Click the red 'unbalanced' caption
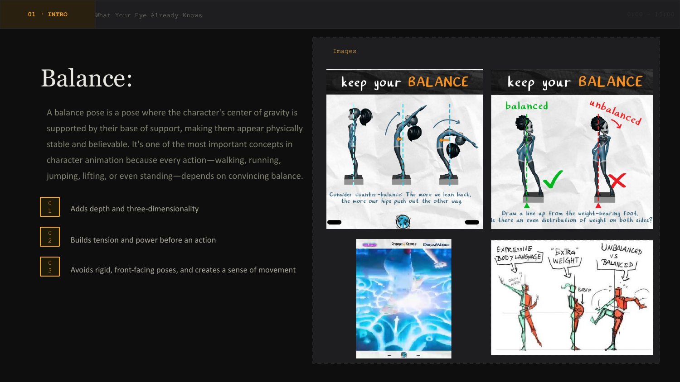This screenshot has width=680, height=382. coord(615,112)
